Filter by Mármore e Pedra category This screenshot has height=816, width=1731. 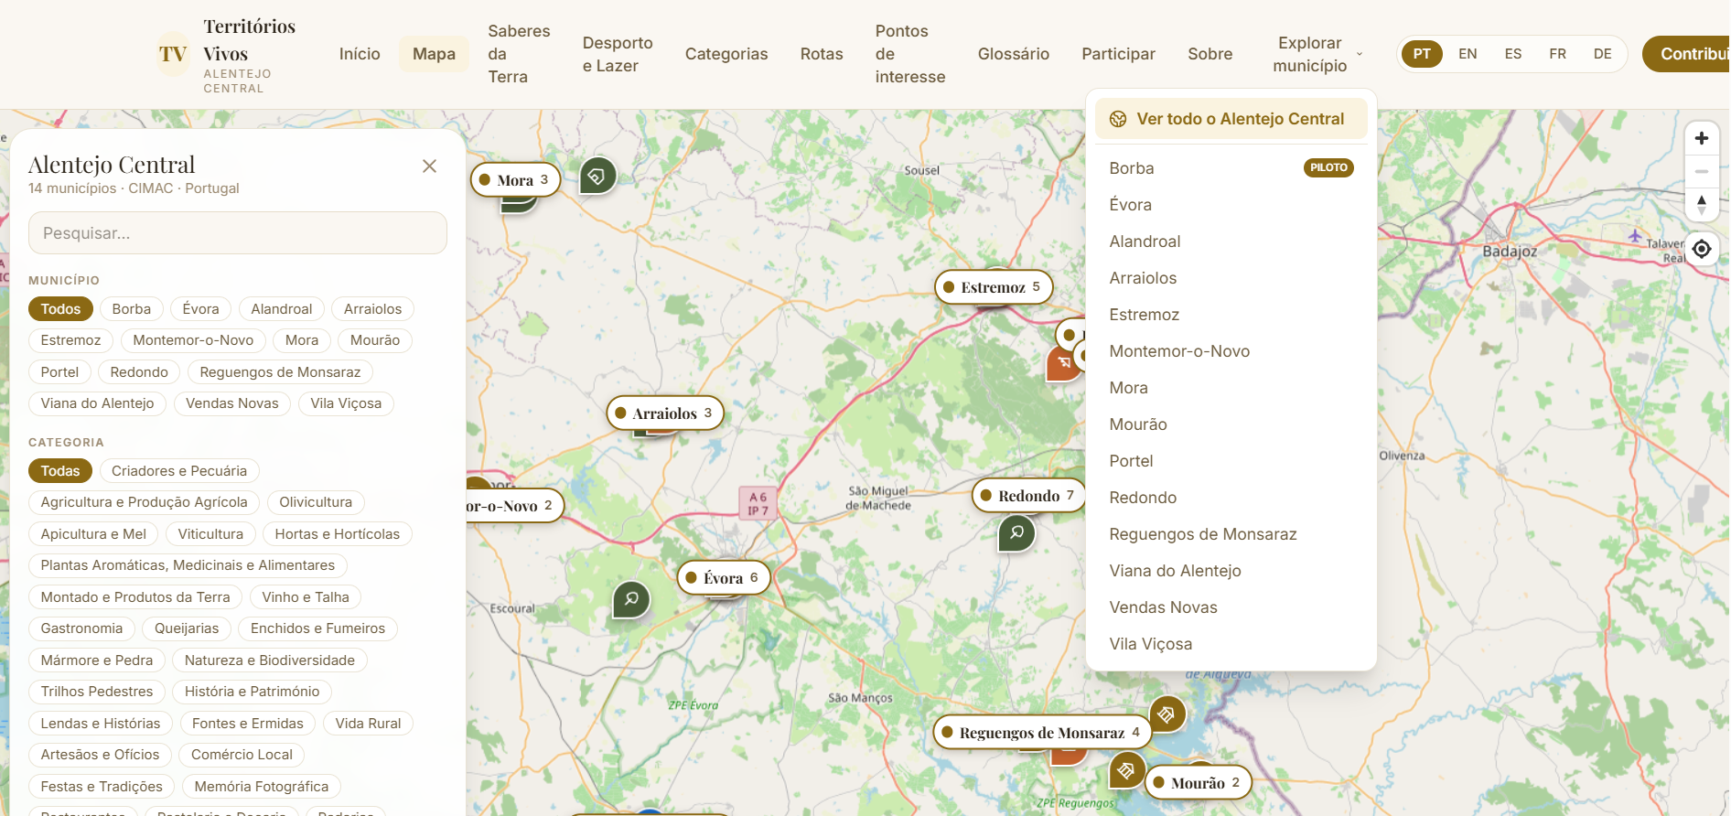pos(97,660)
